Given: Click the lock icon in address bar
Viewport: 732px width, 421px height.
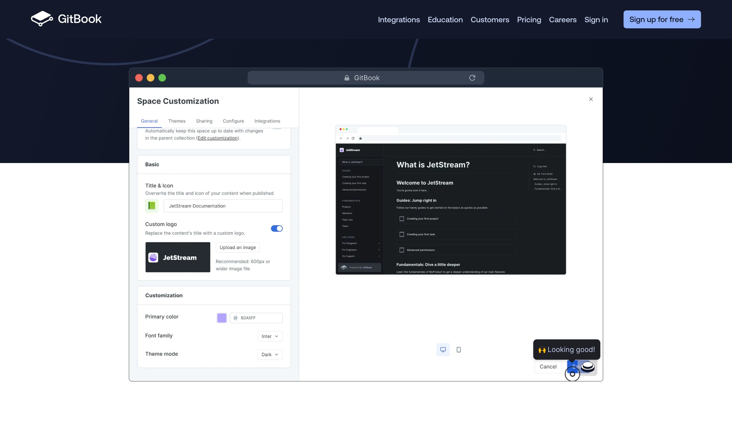Looking at the screenshot, I should tap(347, 78).
